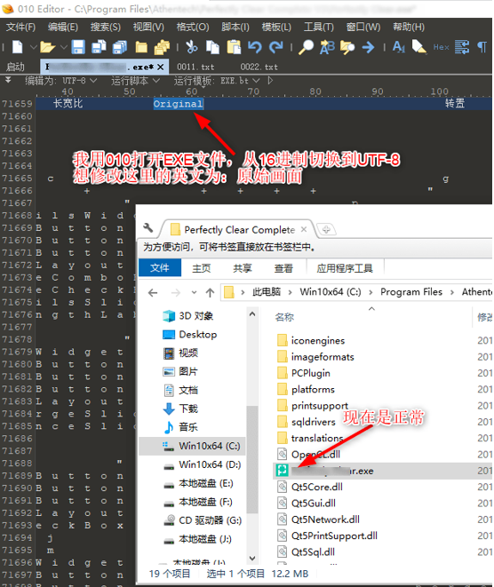Click the selected word Original on line 71659

(179, 104)
